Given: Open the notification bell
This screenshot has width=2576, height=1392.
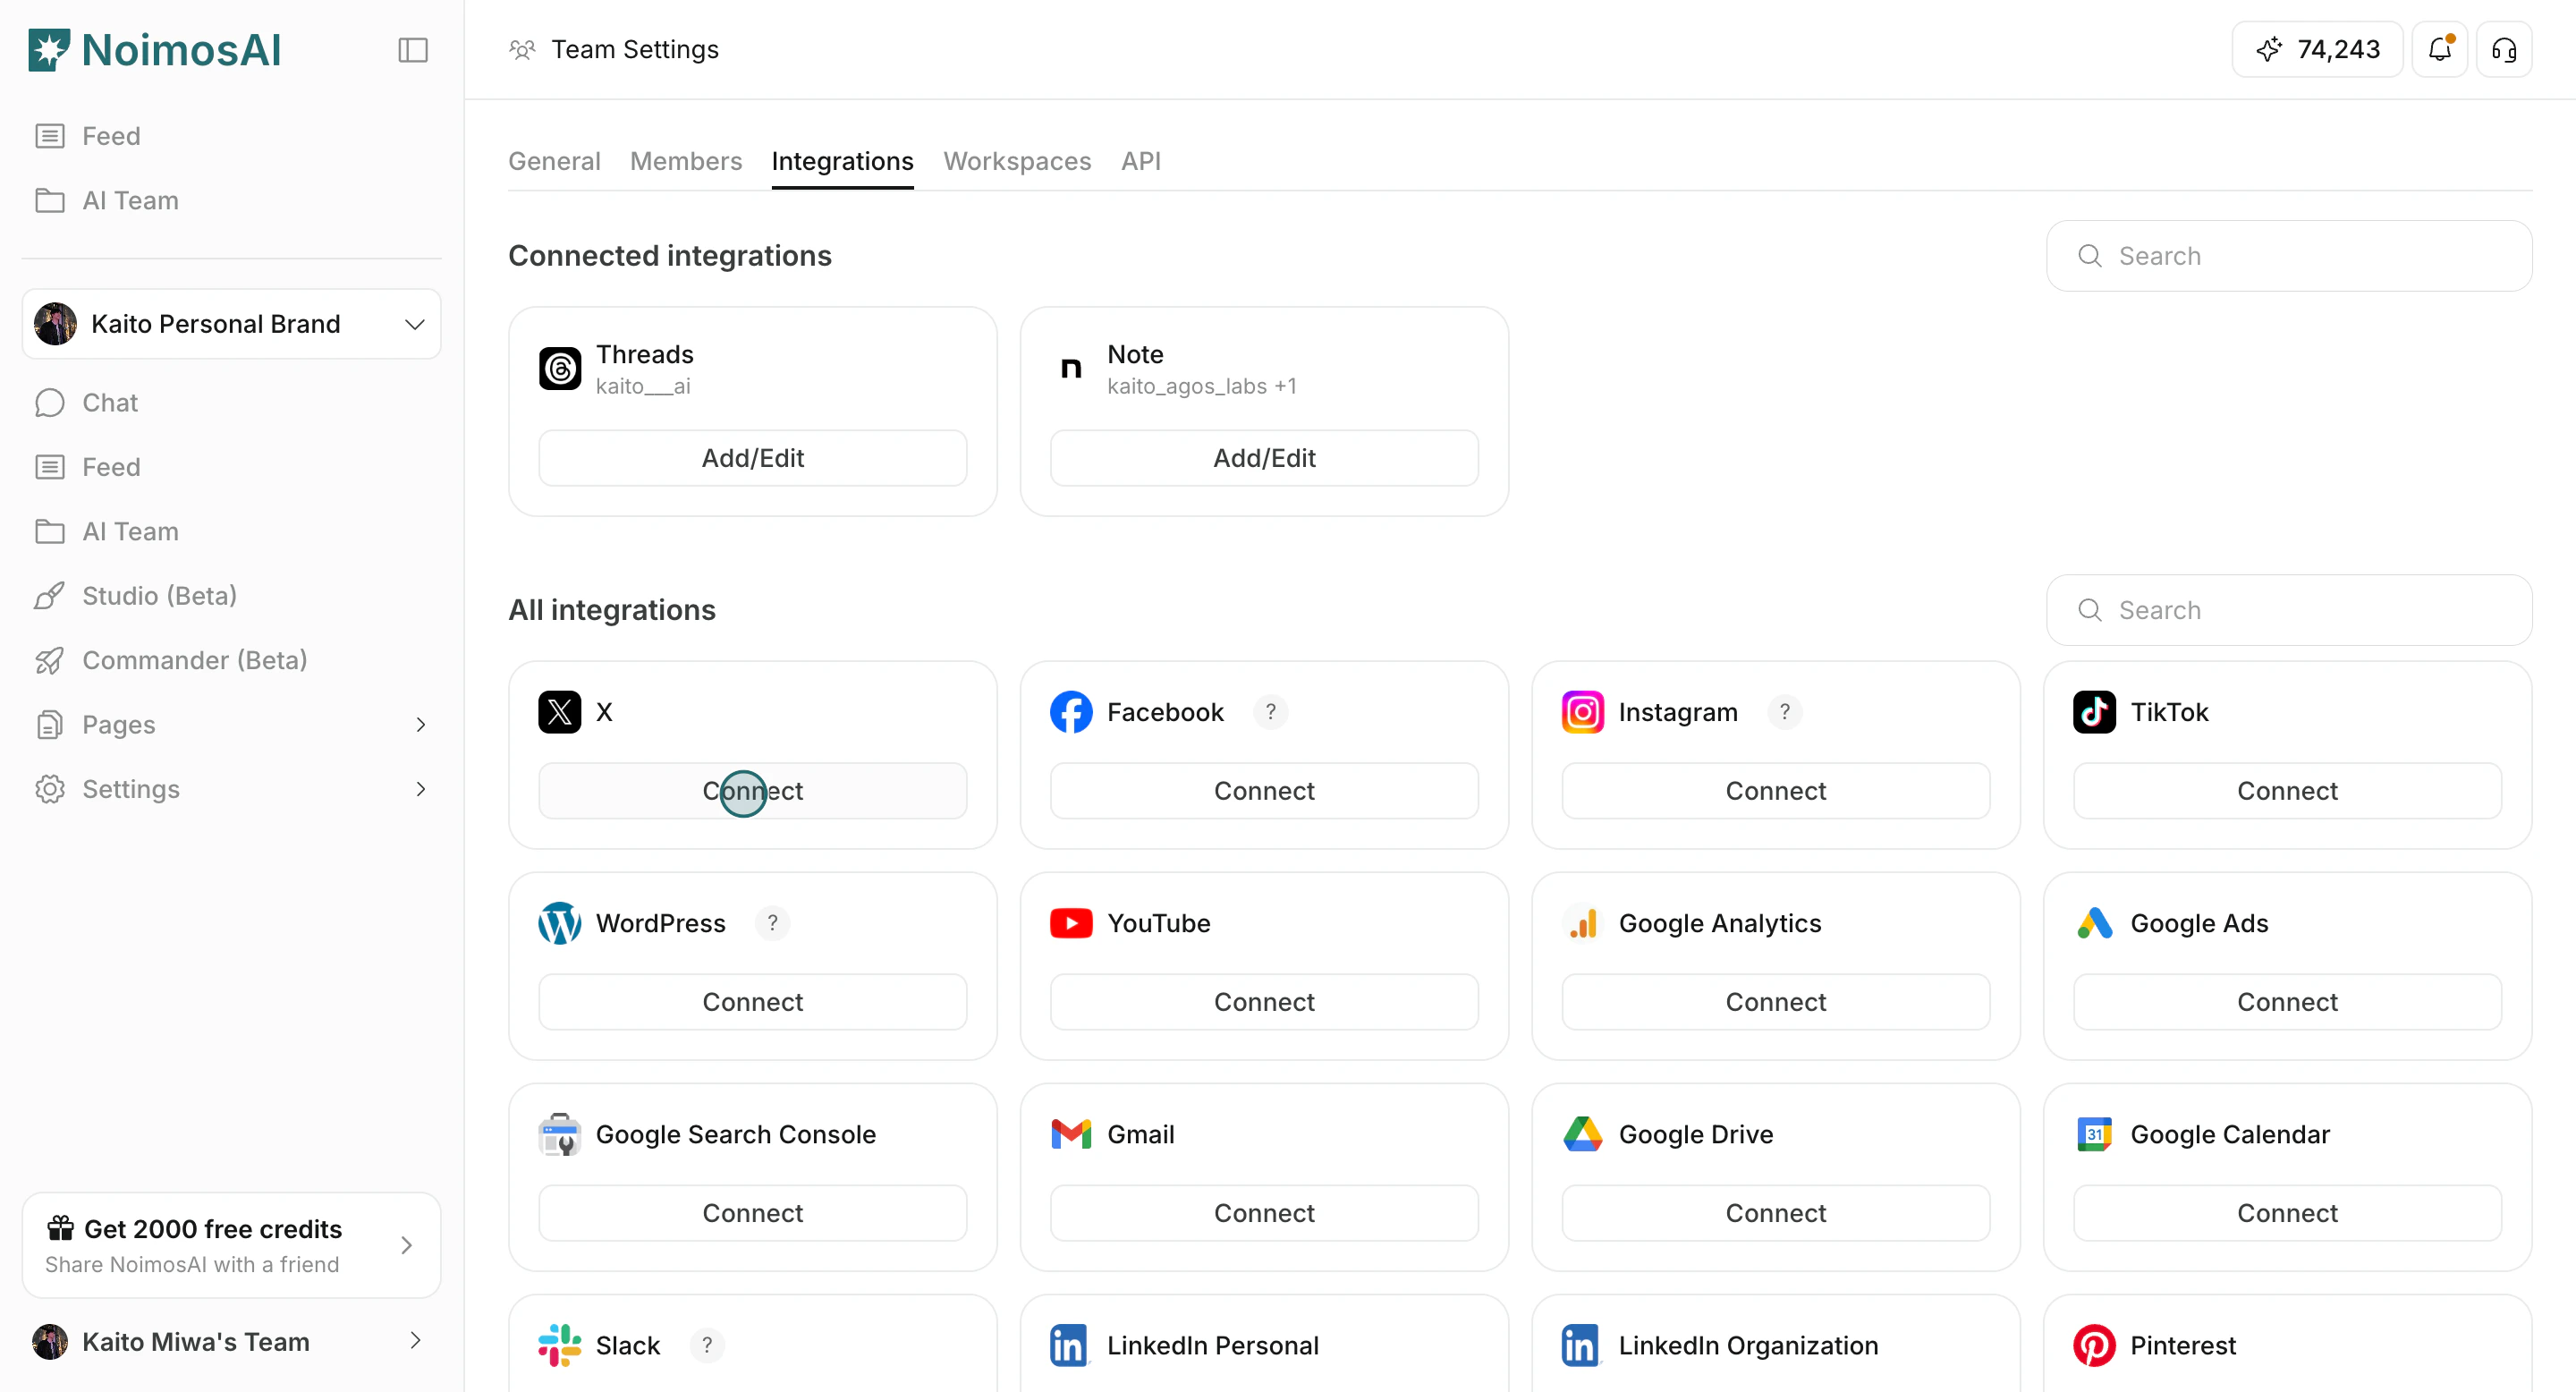Looking at the screenshot, I should click(x=2440, y=48).
